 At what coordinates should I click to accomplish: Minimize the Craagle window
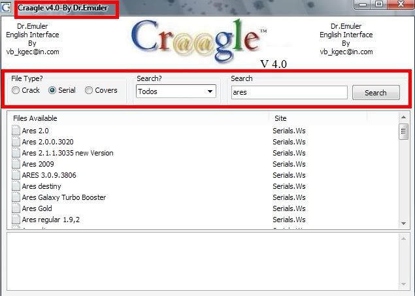point(363,5)
